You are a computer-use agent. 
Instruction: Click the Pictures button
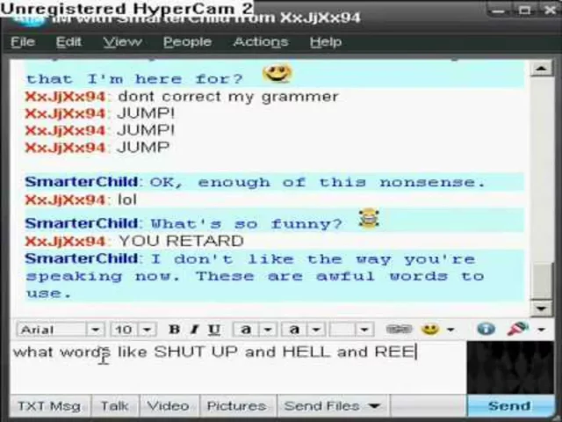[237, 406]
